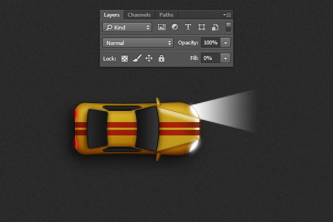
Task: Select the Layers tab
Action: (112, 14)
